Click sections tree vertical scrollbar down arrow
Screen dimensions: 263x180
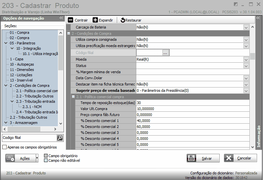pyautogui.click(x=61, y=124)
